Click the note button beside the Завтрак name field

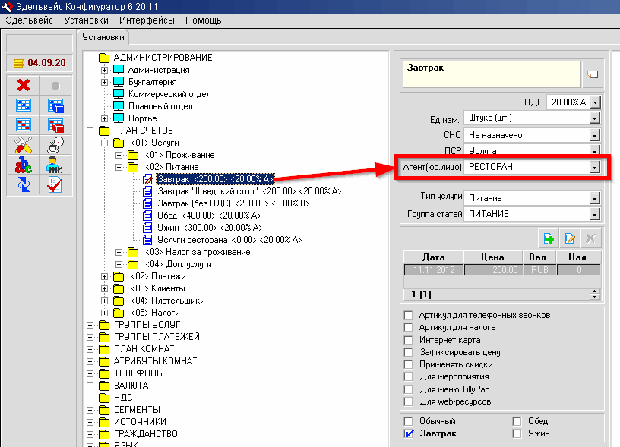593,74
